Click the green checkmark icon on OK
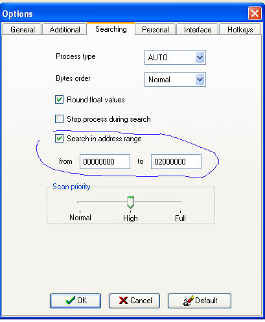Screen dimensions: 265x322 pyautogui.click(x=71, y=300)
